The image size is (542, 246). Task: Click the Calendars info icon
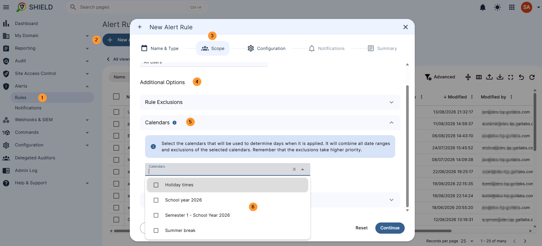174,123
